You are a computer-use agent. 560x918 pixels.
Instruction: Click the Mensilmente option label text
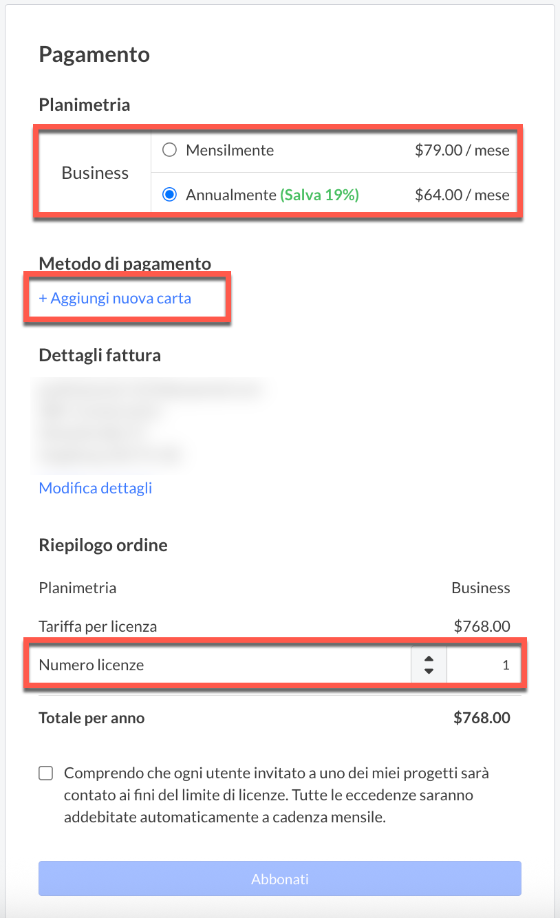pyautogui.click(x=230, y=150)
